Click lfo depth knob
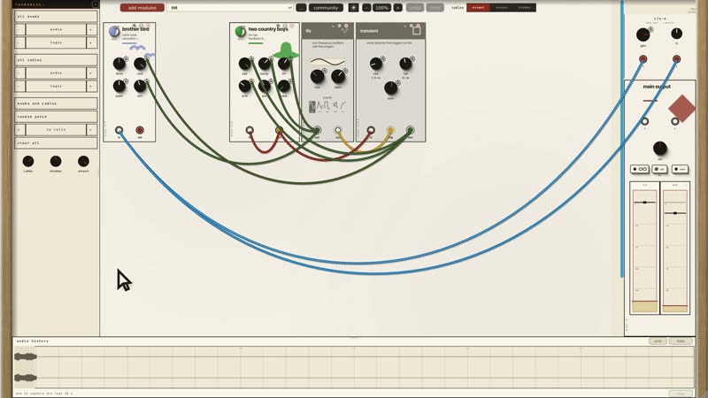 pyautogui.click(x=338, y=77)
